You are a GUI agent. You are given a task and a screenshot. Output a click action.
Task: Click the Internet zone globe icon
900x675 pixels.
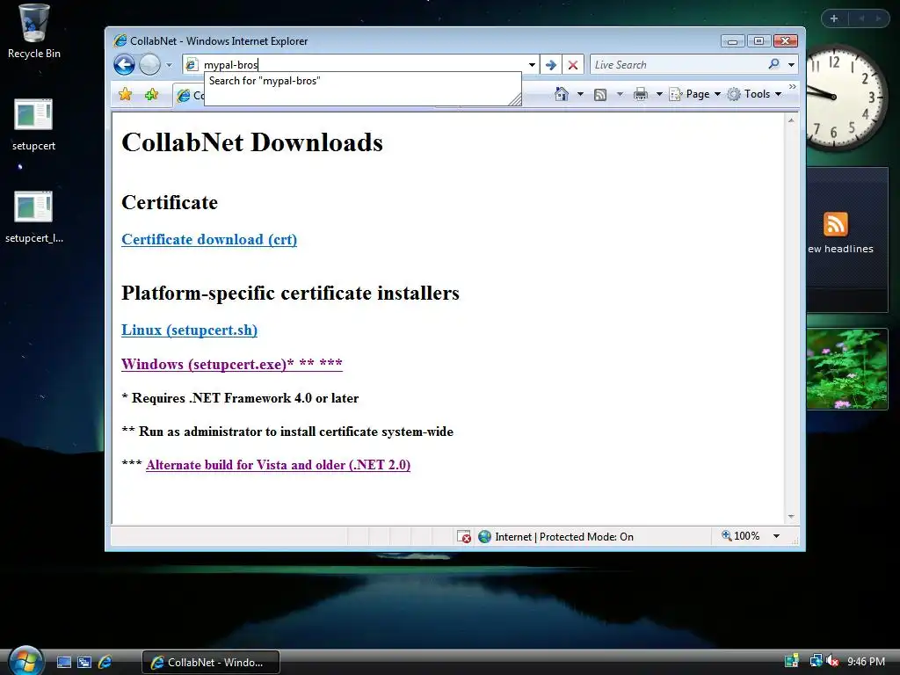coord(485,537)
